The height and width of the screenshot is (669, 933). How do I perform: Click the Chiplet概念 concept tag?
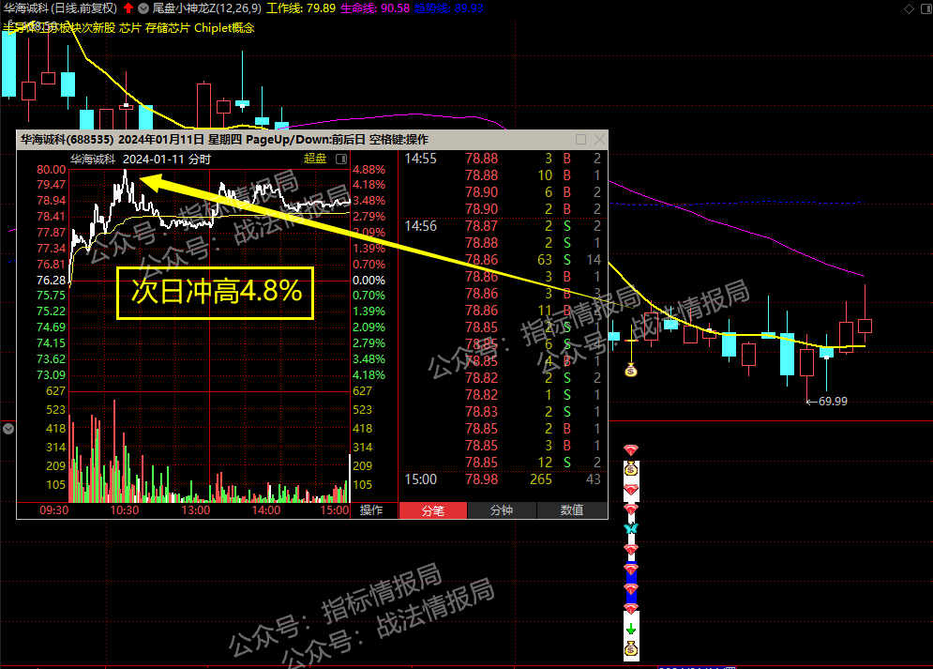pyautogui.click(x=224, y=28)
